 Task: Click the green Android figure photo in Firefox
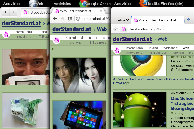(x=140, y=110)
